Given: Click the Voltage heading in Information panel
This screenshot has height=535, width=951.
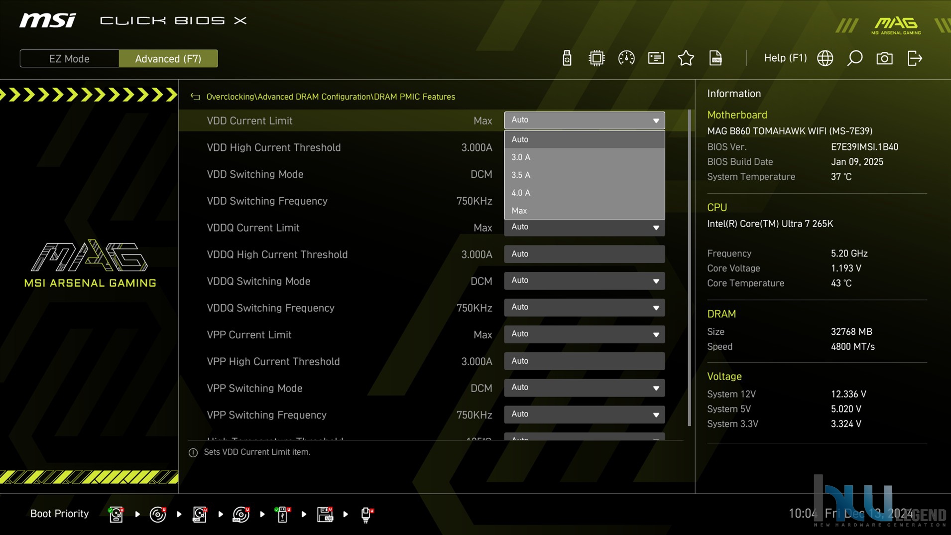Looking at the screenshot, I should point(724,377).
